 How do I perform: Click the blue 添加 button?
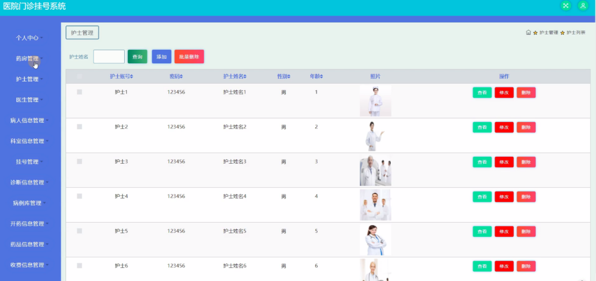162,56
